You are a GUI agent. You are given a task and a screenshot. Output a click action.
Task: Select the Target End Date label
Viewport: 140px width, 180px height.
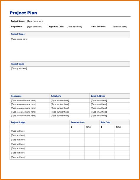click(x=56, y=27)
